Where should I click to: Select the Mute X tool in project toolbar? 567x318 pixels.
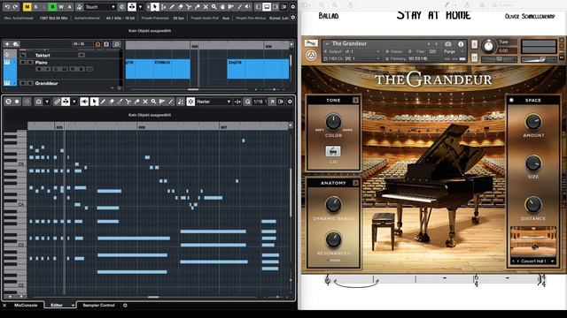pyautogui.click(x=206, y=7)
